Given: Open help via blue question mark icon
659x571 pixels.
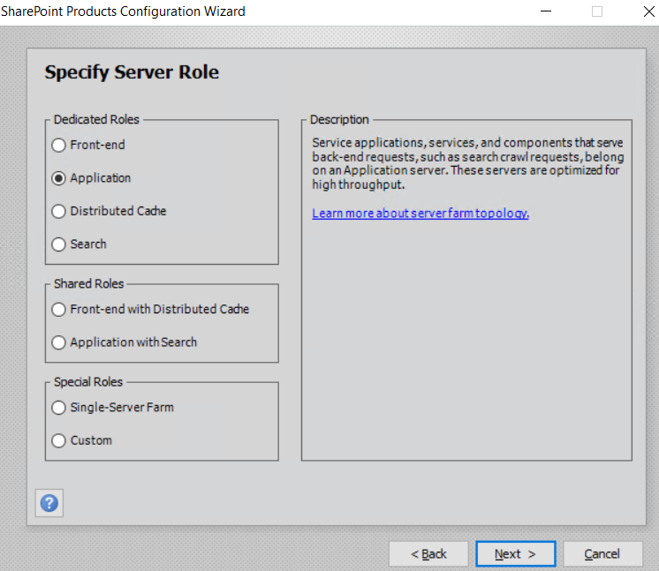Looking at the screenshot, I should tap(49, 503).
